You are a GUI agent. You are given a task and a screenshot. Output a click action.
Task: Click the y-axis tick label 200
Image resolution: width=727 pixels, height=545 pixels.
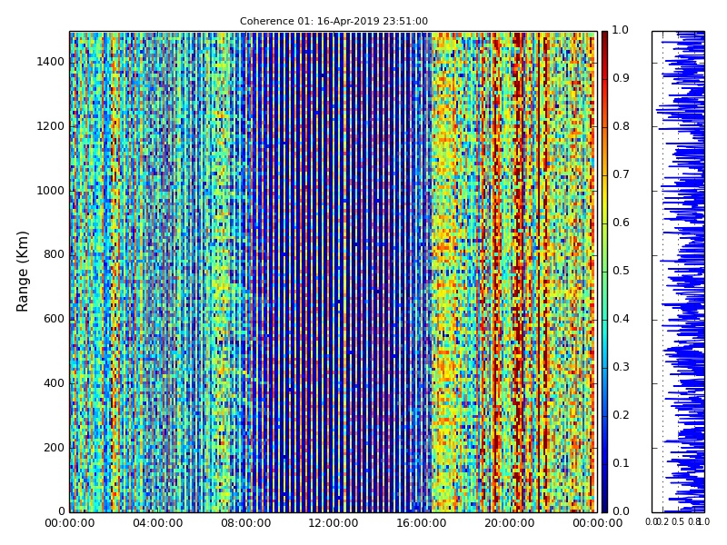point(54,448)
